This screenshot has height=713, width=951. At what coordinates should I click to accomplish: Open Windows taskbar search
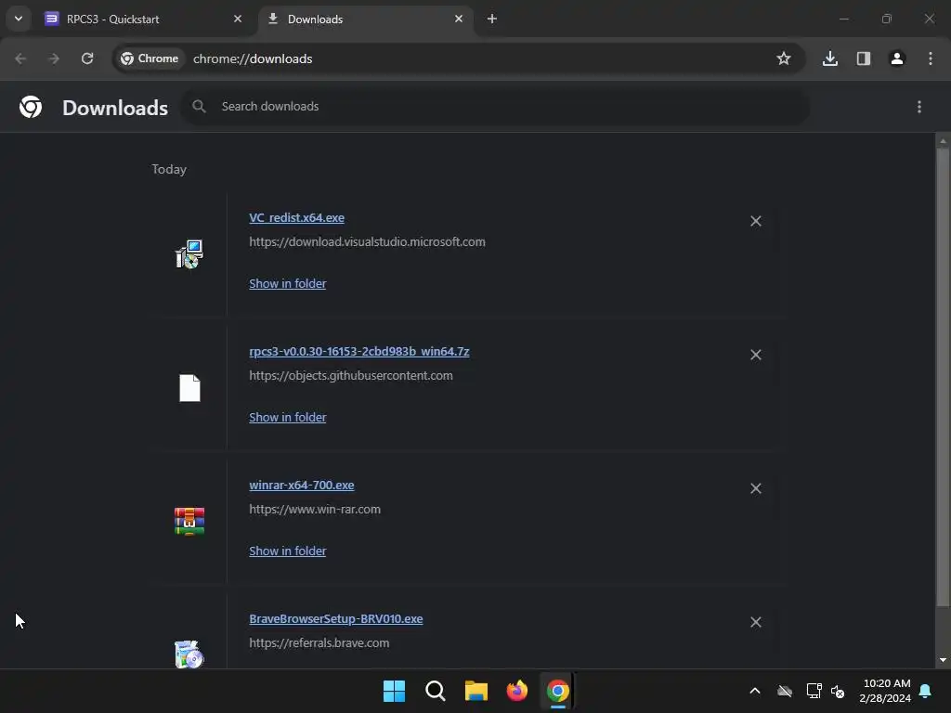point(436,691)
